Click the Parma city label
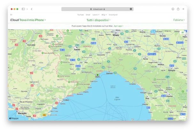Viewport: 195px width, 131px height. [145, 59]
